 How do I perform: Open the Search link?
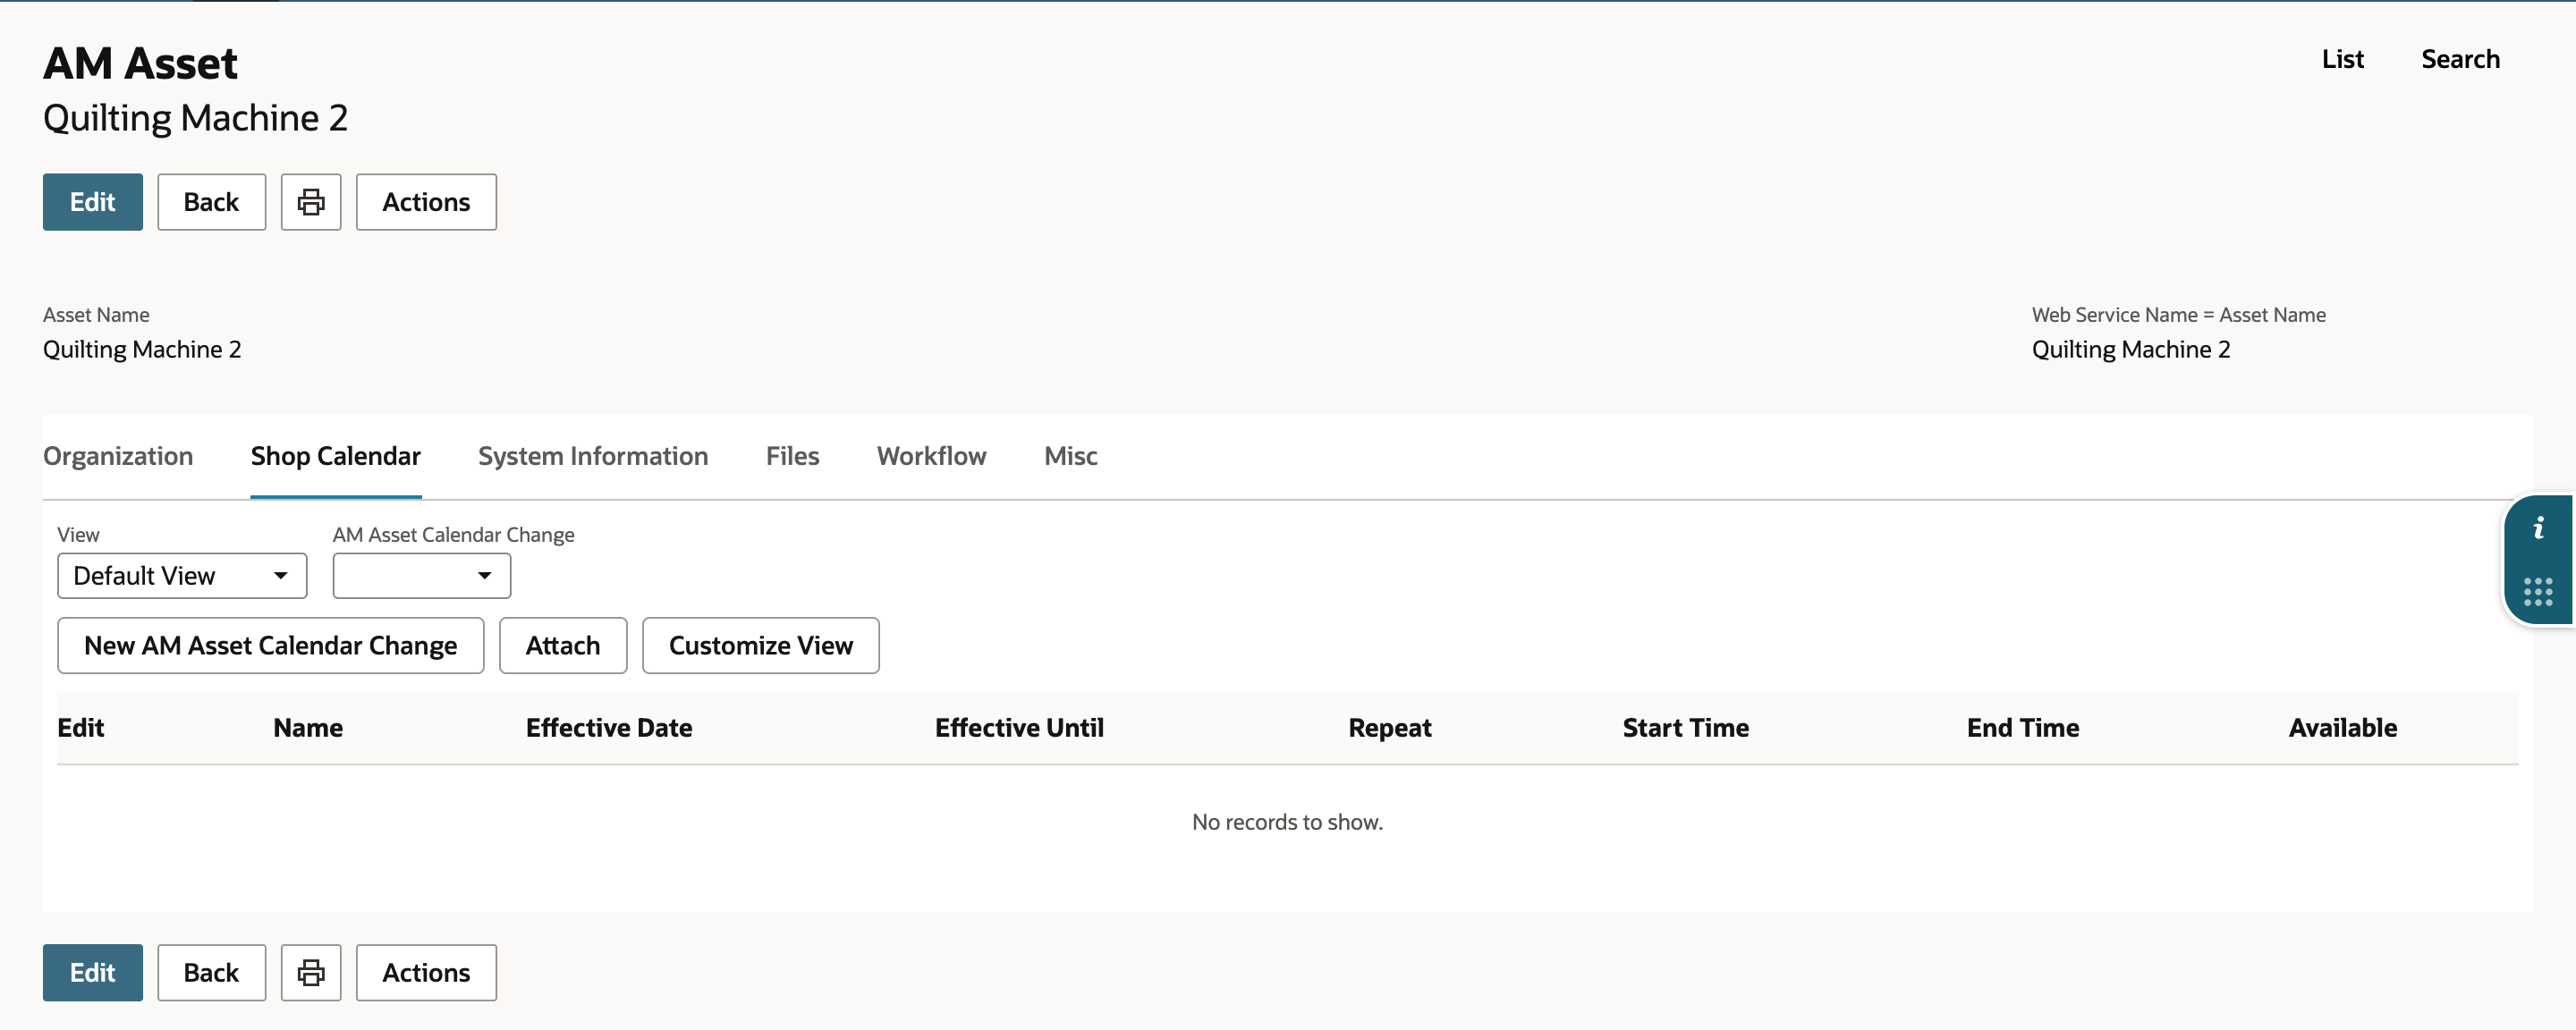pyautogui.click(x=2460, y=59)
